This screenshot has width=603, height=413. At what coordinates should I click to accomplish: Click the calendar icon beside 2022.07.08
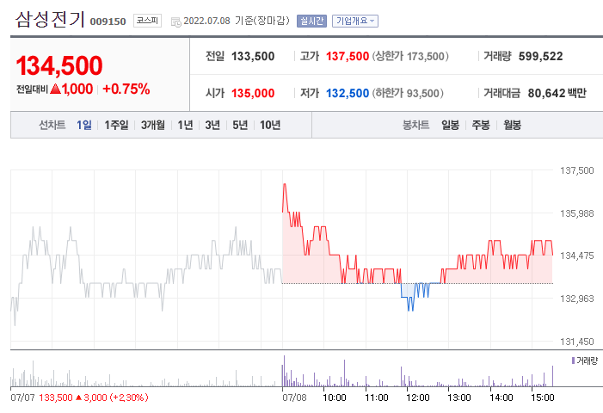click(176, 22)
